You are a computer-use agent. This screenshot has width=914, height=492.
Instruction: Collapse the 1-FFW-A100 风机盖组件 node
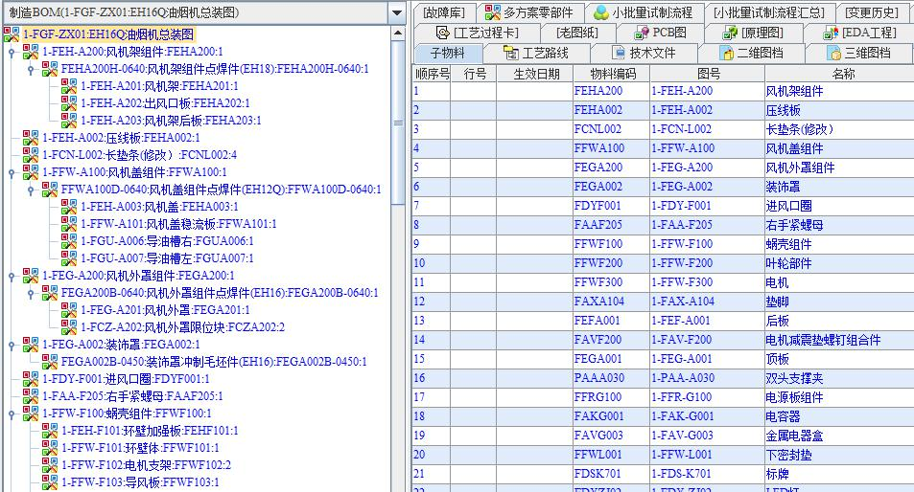point(11,172)
